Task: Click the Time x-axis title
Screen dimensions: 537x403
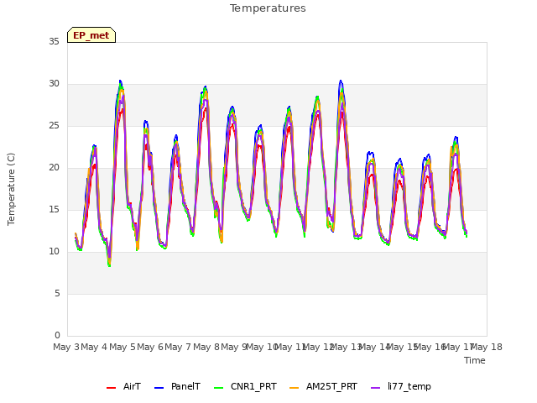Action: click(x=475, y=360)
